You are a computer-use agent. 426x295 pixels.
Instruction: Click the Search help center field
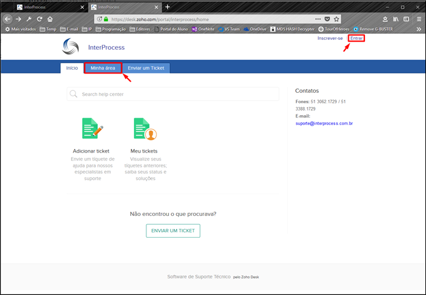[x=173, y=94]
